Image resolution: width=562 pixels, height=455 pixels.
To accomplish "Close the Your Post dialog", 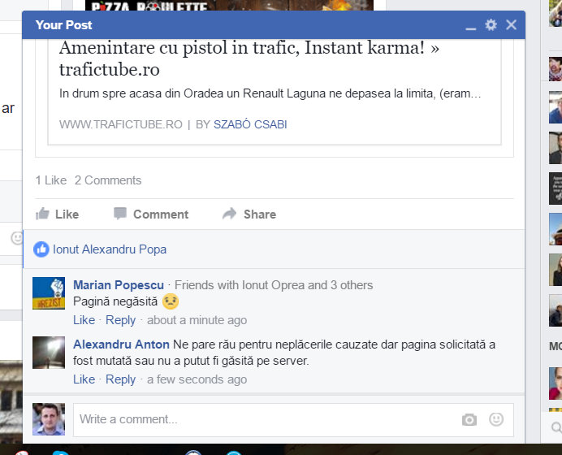I will click(511, 24).
